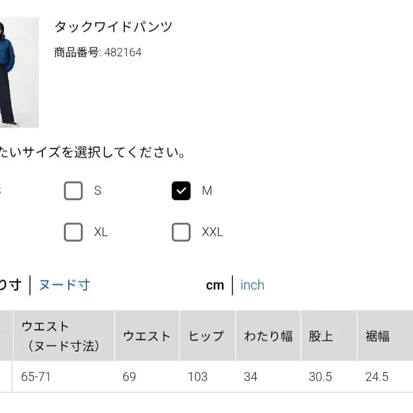413x413 pixels.
Task: Uncheck the M size checkbox
Action: 181,191
